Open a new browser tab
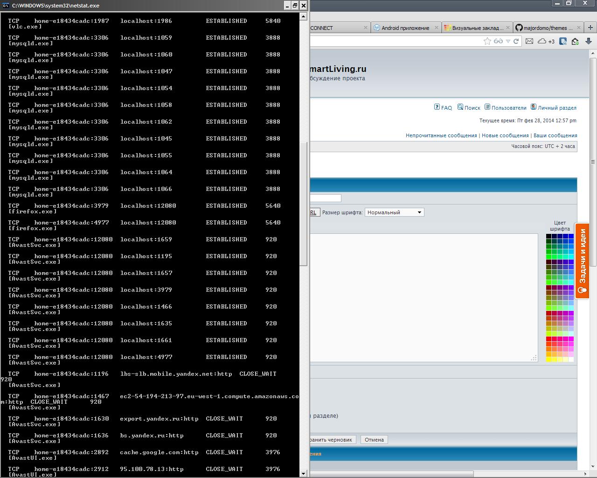Screen dimensions: 597x478 (x=590, y=28)
